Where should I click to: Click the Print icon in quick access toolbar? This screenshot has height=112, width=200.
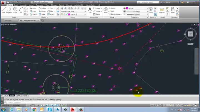(x=20, y=2)
